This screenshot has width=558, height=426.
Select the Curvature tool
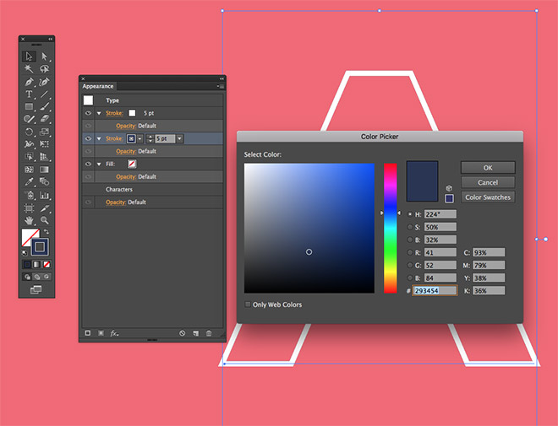44,82
